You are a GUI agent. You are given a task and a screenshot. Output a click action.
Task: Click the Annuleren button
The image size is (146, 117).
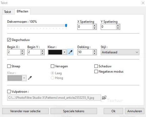point(135,111)
